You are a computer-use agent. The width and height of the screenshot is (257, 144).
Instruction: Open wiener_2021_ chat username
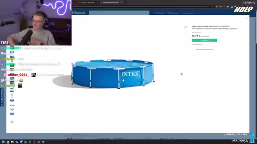[x=18, y=75]
